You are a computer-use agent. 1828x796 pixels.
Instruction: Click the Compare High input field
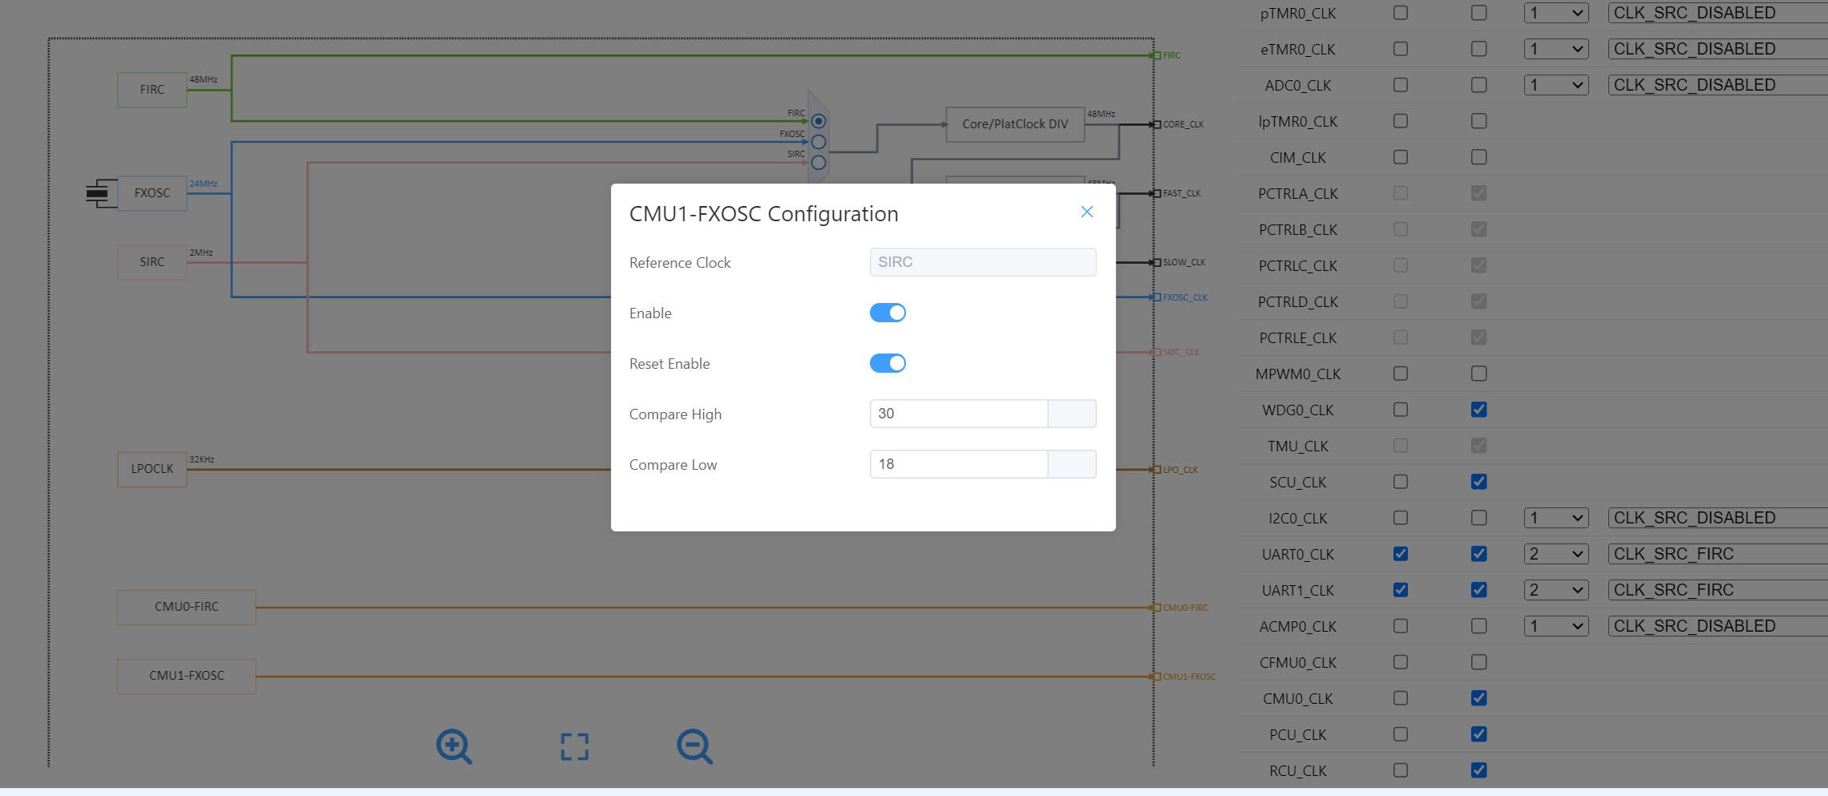(958, 414)
